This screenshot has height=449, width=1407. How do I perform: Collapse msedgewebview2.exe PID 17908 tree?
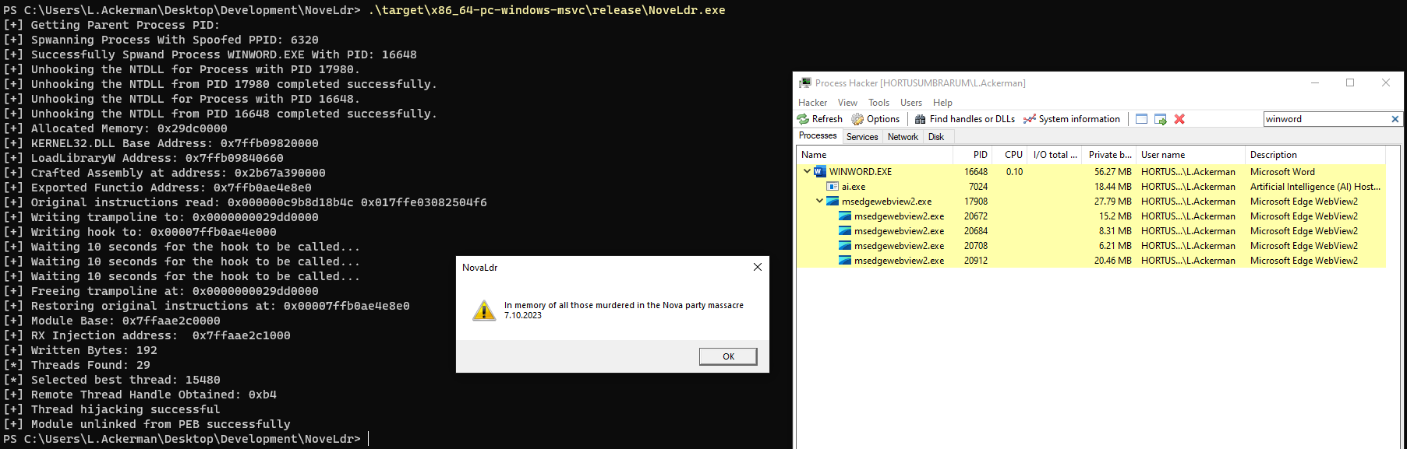tap(819, 201)
